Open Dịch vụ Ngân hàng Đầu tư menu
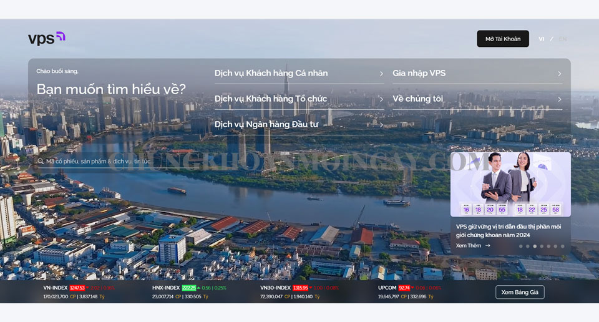599x322 pixels. (266, 124)
